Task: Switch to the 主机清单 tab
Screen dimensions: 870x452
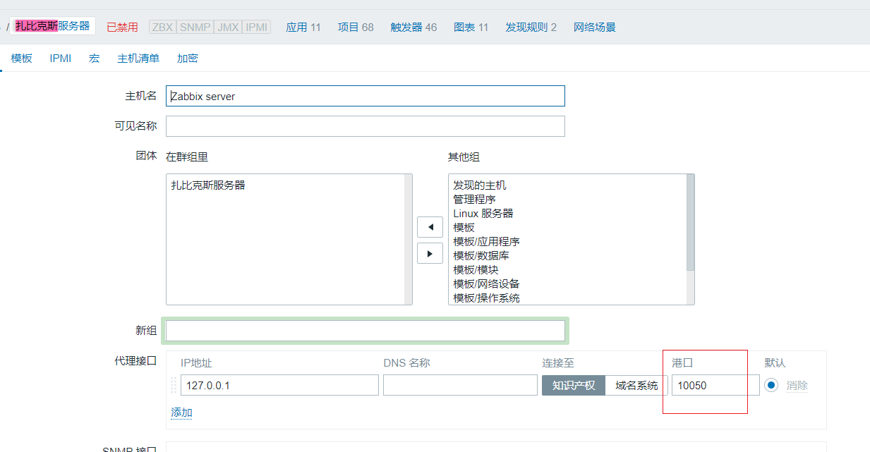Action: pyautogui.click(x=138, y=59)
